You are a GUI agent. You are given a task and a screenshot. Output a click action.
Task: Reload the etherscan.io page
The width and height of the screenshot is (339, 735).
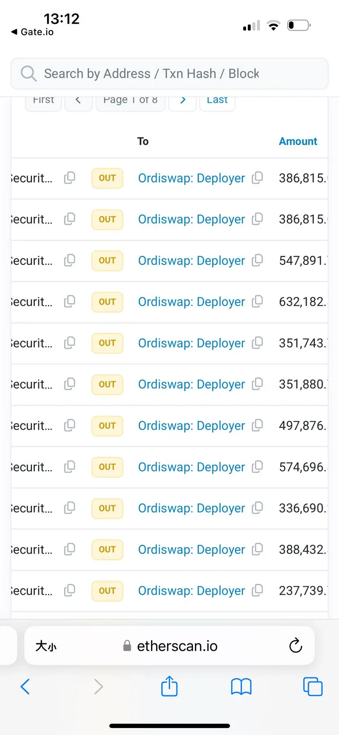tap(295, 646)
